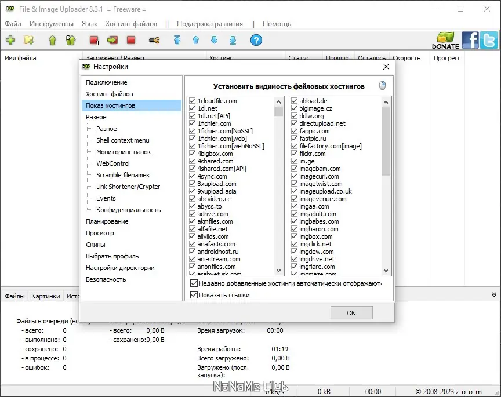501x397 pixels.
Task: Switch to the Файлы tab
Action: [x=14, y=296]
